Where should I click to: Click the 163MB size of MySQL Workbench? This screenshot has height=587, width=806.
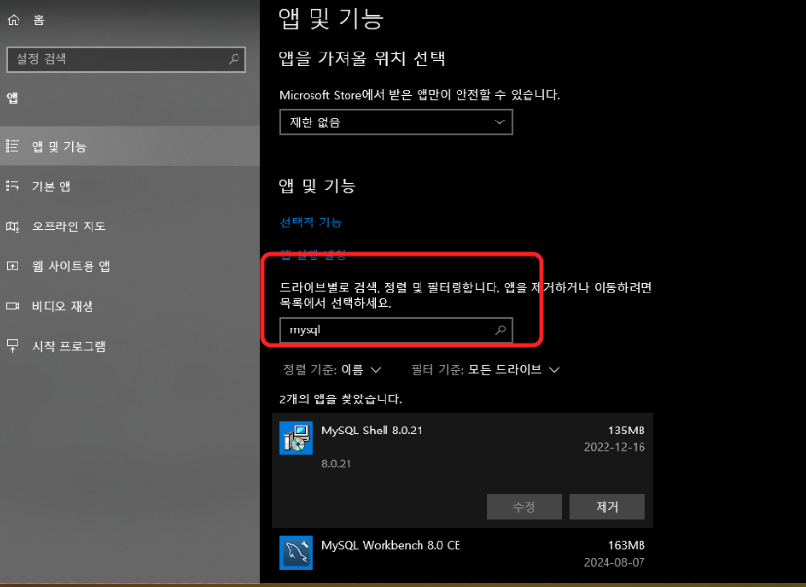(x=626, y=545)
